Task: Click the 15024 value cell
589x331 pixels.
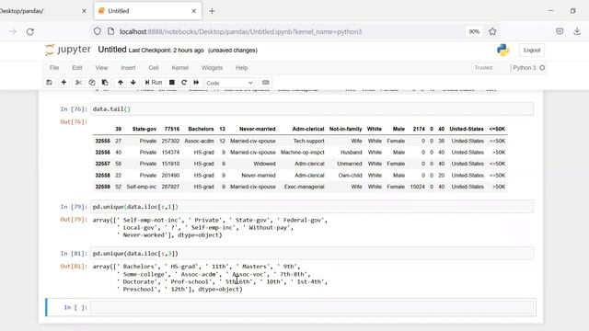Action: pos(417,187)
